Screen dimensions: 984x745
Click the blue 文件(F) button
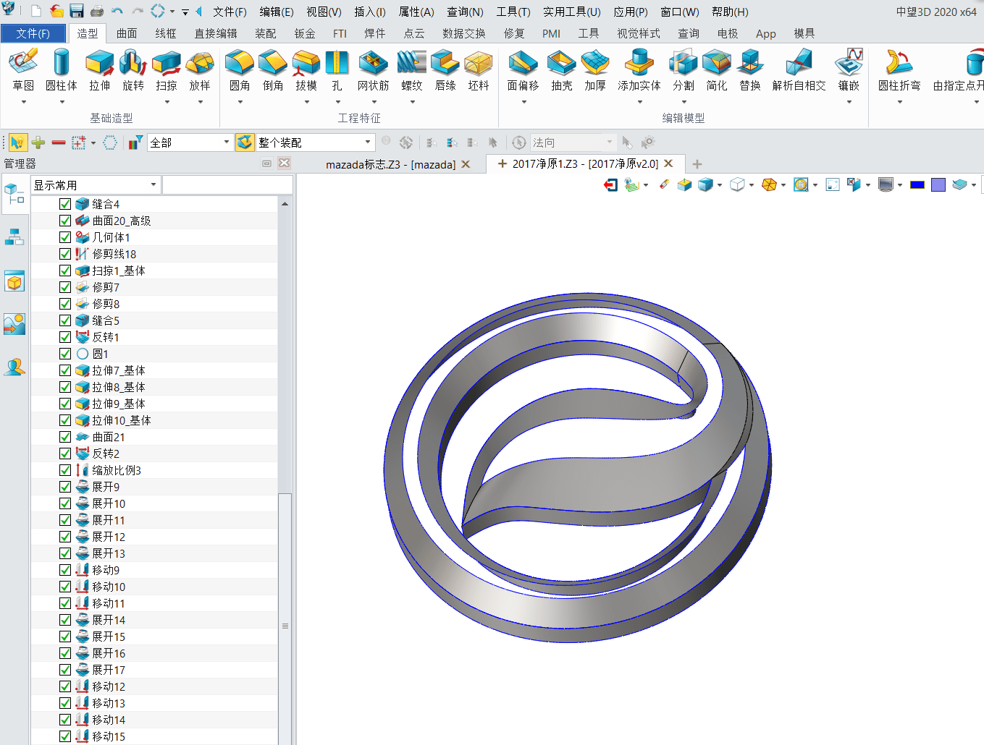coord(33,33)
